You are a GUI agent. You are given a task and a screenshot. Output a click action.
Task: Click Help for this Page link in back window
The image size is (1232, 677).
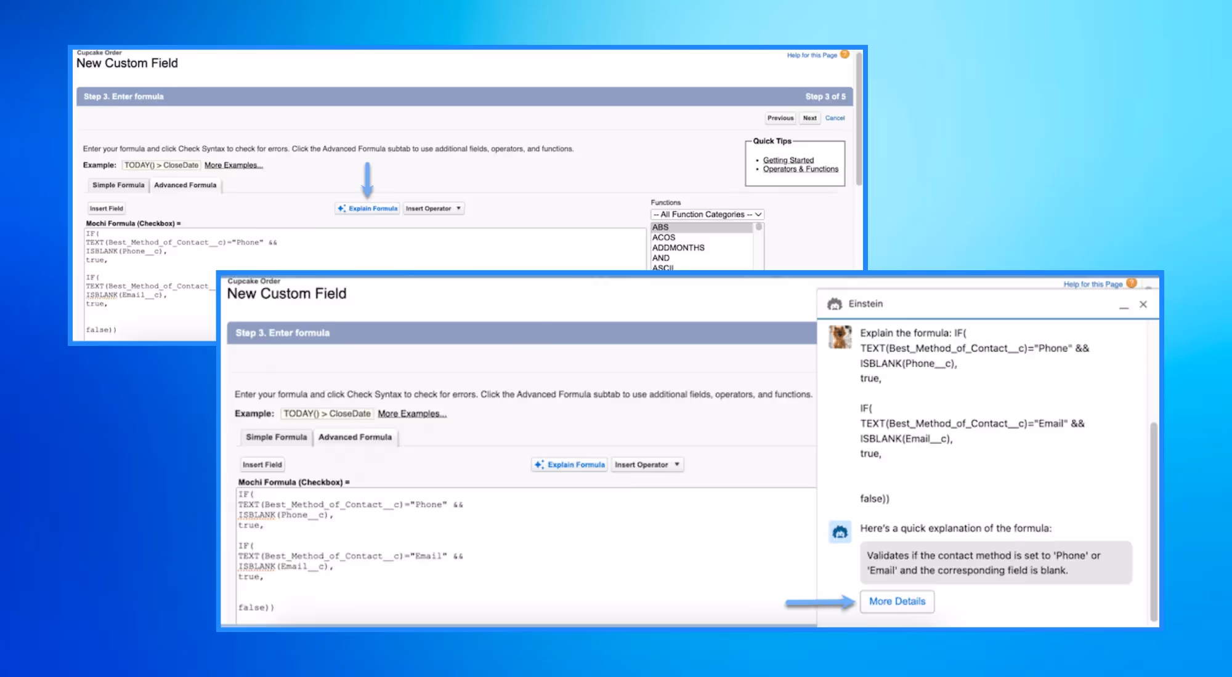click(x=811, y=55)
